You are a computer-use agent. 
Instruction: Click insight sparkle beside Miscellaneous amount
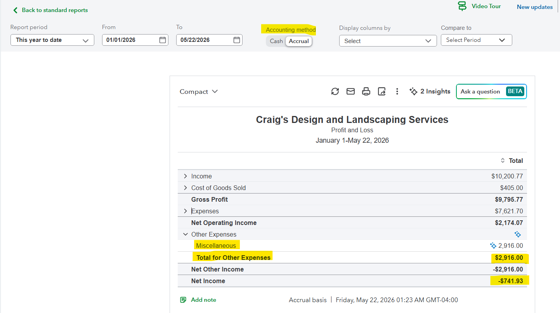493,246
